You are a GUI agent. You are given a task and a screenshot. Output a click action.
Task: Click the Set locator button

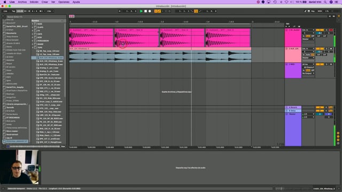pyautogui.click(x=287, y=23)
